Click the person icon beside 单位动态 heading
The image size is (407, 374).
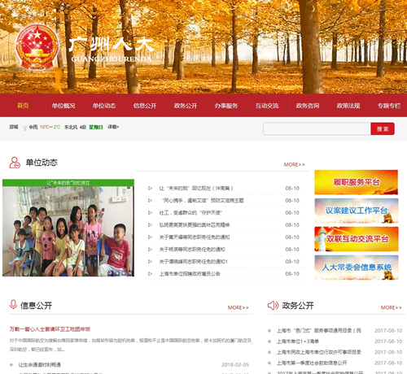pos(15,163)
